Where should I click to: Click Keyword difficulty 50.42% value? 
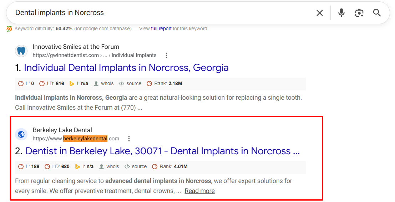64,29
